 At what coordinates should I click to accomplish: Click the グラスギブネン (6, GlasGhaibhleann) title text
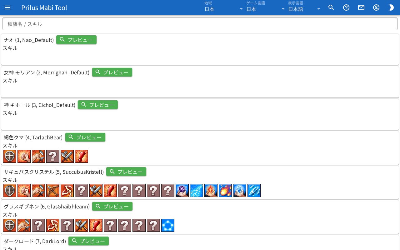[x=47, y=207]
